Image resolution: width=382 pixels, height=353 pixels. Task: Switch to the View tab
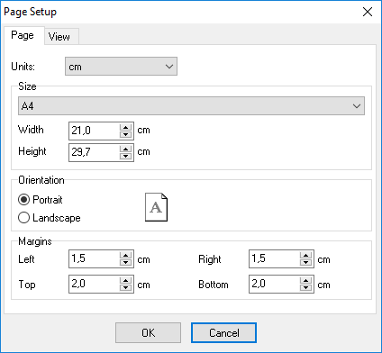61,37
